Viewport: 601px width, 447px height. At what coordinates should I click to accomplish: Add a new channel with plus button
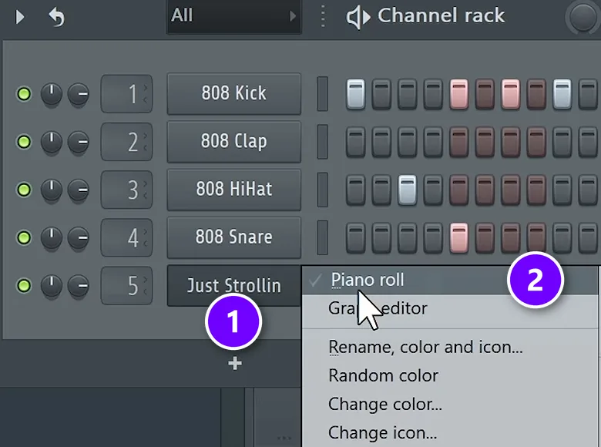(x=234, y=364)
